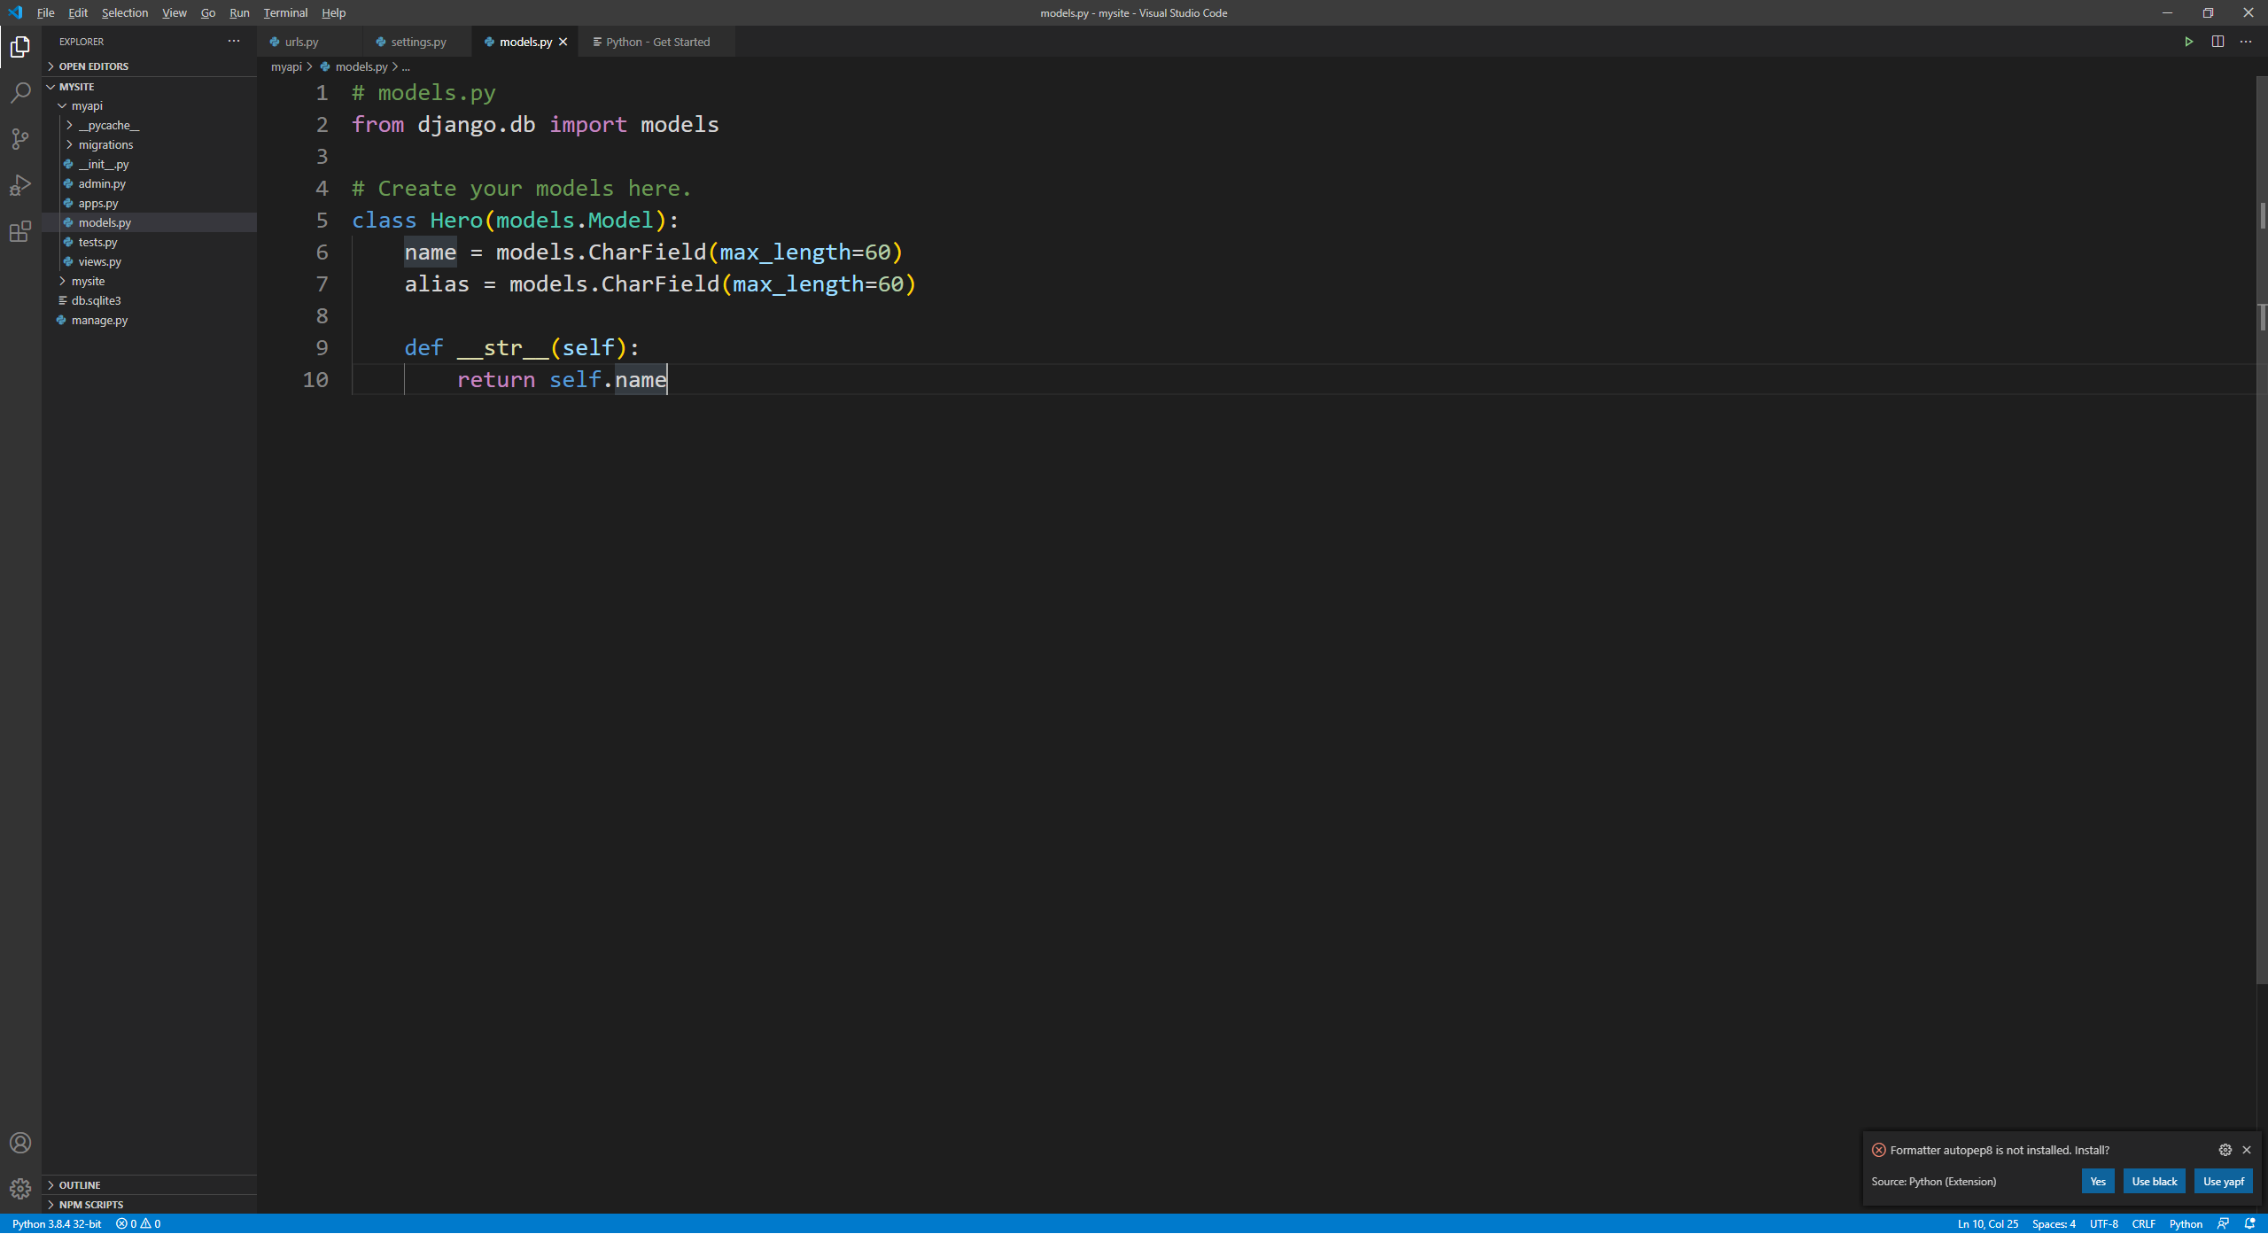The width and height of the screenshot is (2268, 1234).
Task: Open __init__.py in the explorer
Action: coord(149,164)
